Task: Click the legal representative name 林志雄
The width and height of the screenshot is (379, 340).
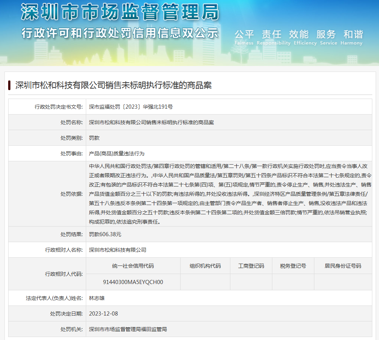Action: click(97, 298)
